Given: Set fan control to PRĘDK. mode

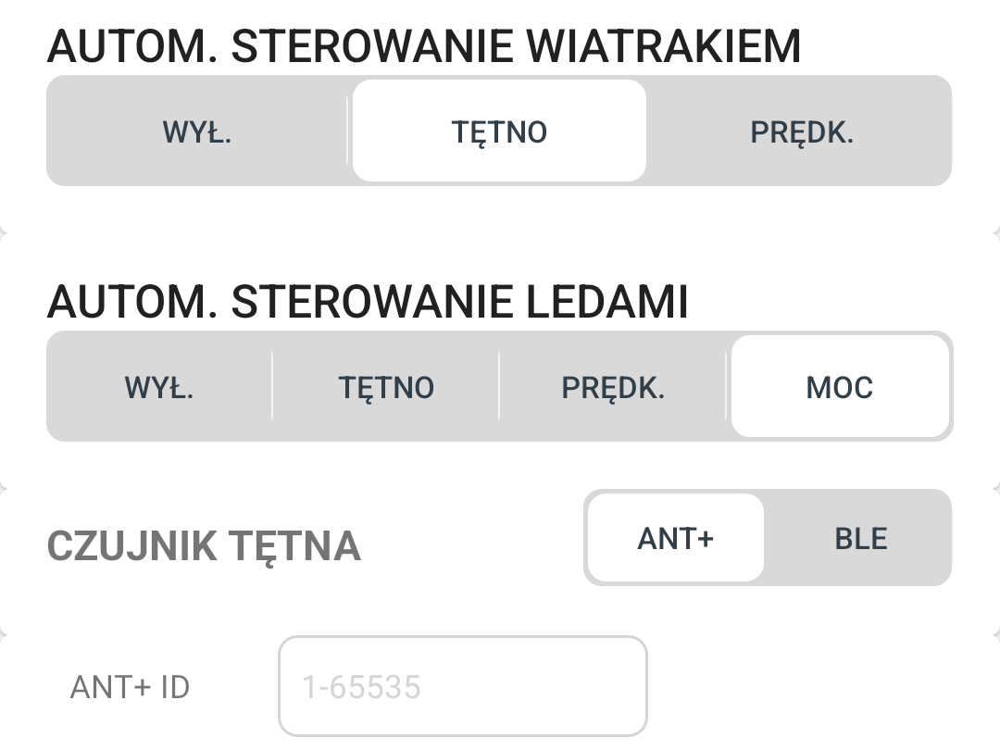Looking at the screenshot, I should click(801, 131).
